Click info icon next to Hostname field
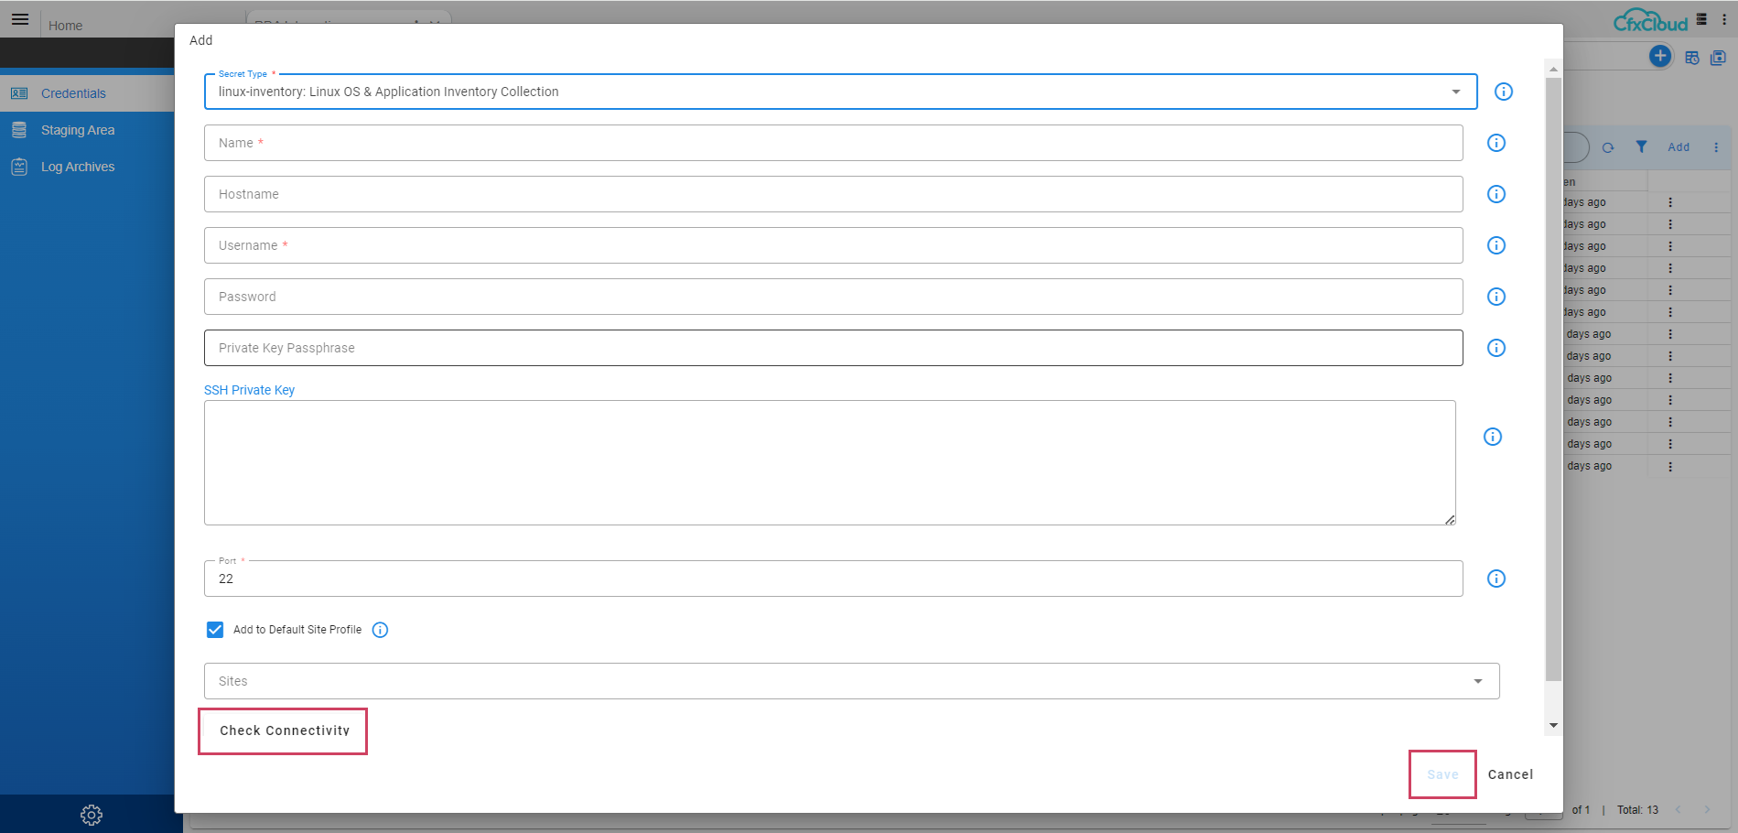 1495,194
